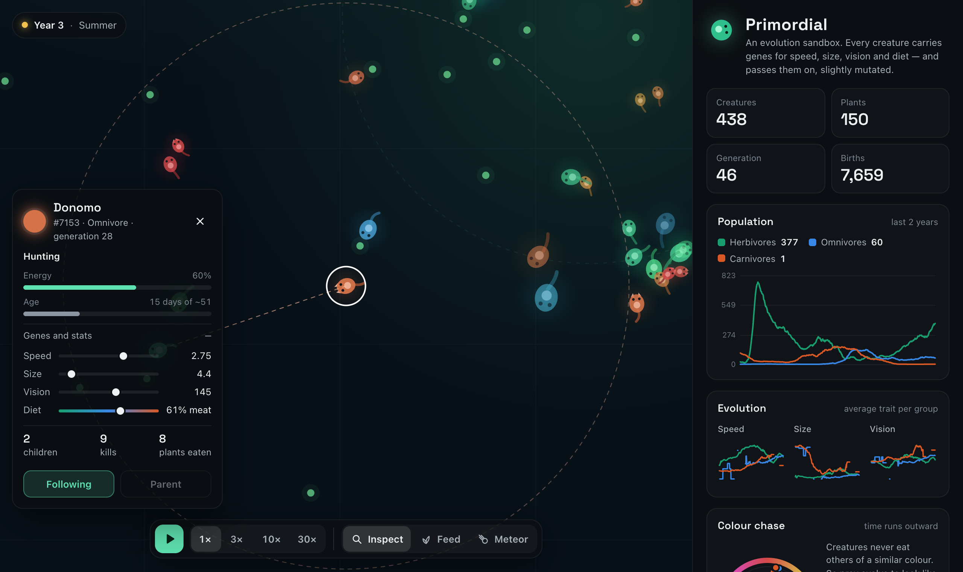Click the "Donomo" creature name
The width and height of the screenshot is (963, 572).
[x=77, y=207]
